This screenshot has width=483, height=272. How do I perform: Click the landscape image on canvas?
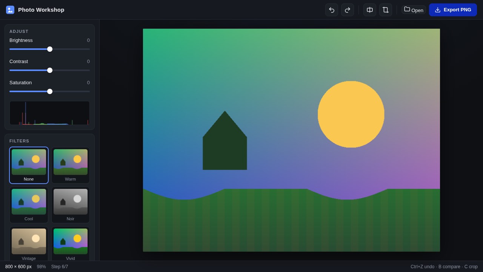[x=291, y=140]
